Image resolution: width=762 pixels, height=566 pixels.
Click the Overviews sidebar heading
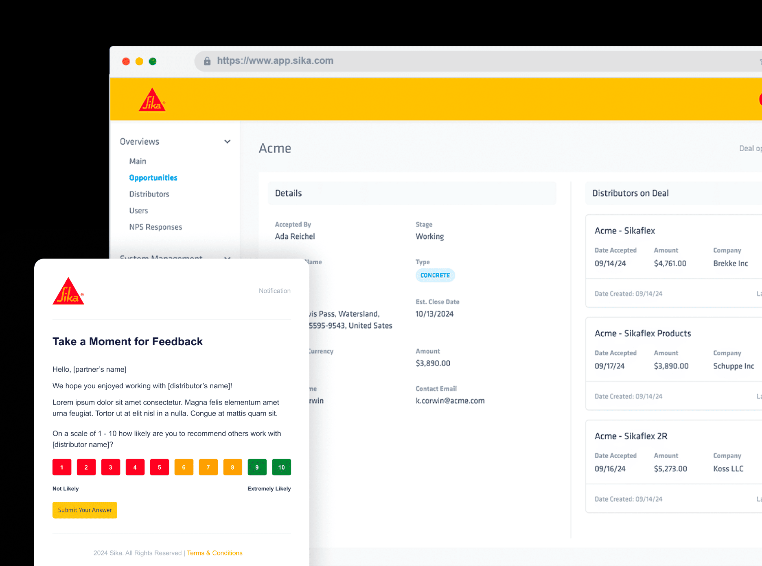click(139, 141)
